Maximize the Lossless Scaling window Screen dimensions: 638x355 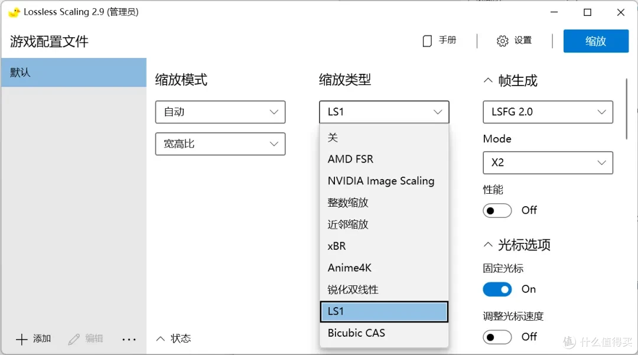(x=587, y=12)
